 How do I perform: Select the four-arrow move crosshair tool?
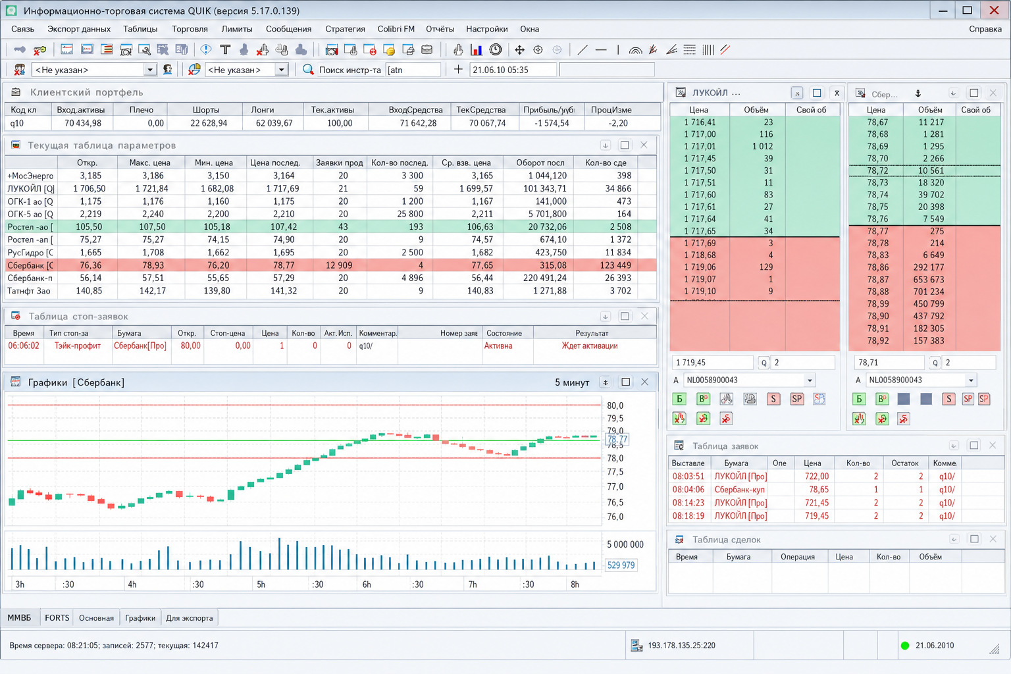point(519,49)
